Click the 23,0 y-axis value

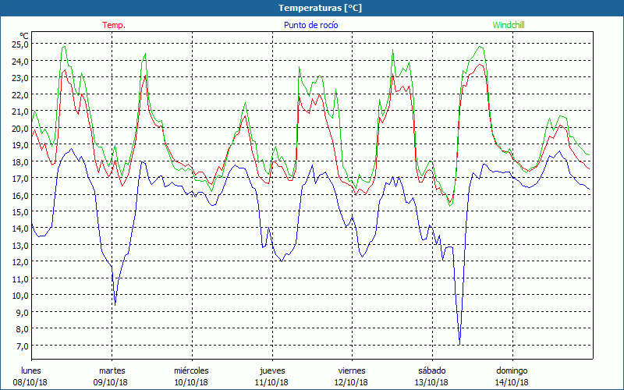click(20, 78)
